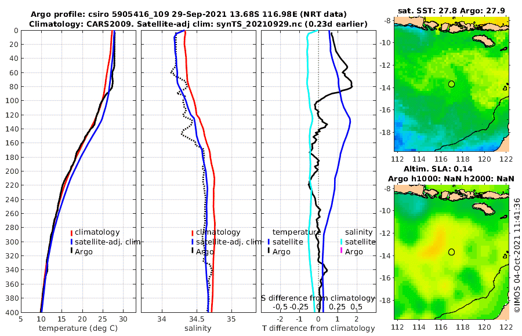522x336 pixels.
Task: Click temperature axis tick label 5
Action: [x=21, y=319]
